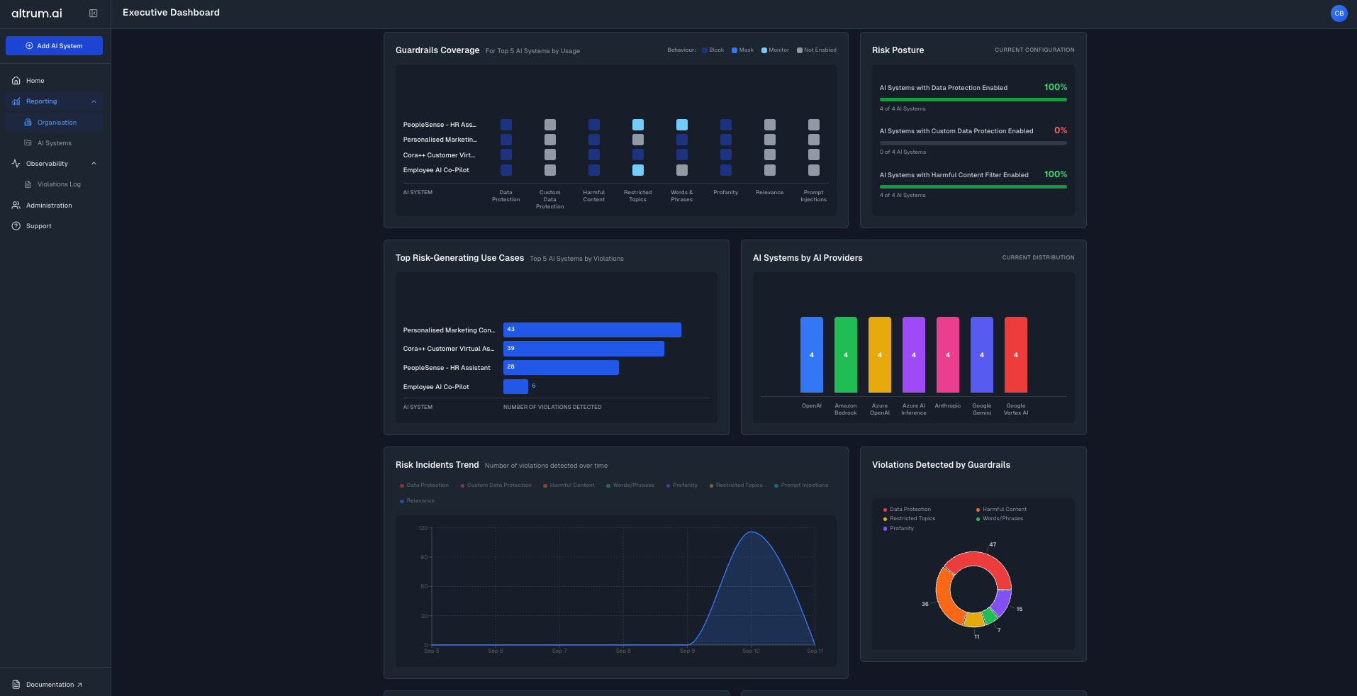Screen dimensions: 1357x696
Task: Open the CB user avatar
Action: click(x=1339, y=13)
